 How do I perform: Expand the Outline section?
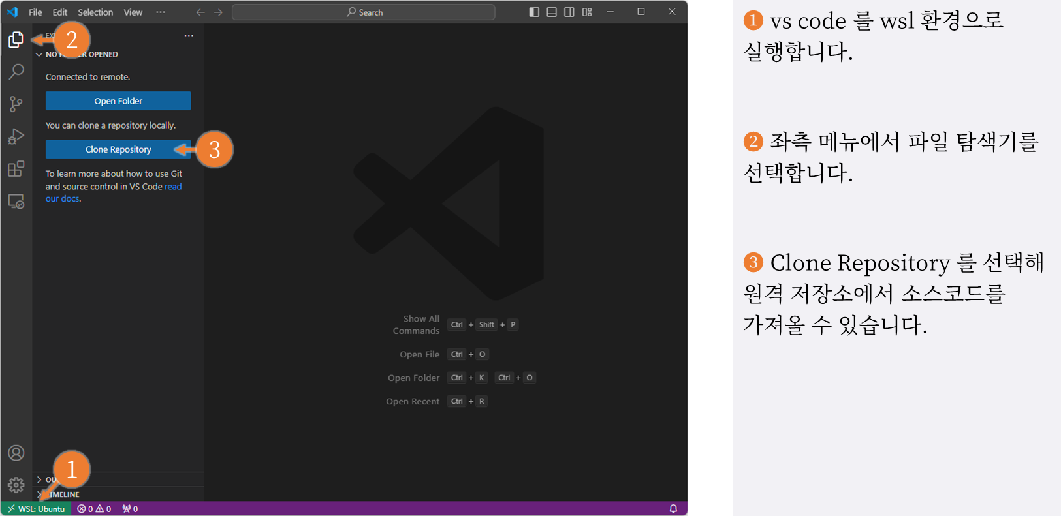point(118,479)
